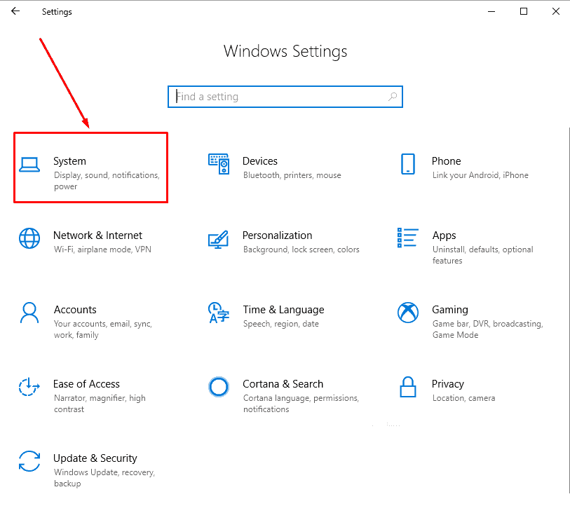Close the Settings window
Viewport: 570px width, 506px height.
coord(555,11)
